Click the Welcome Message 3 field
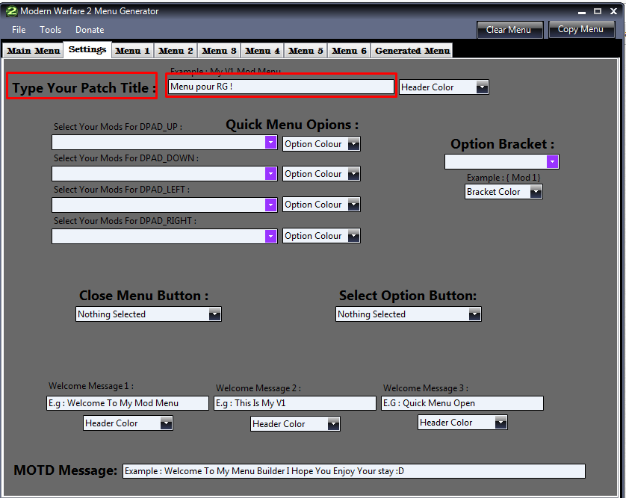The height and width of the screenshot is (498, 626). point(462,403)
